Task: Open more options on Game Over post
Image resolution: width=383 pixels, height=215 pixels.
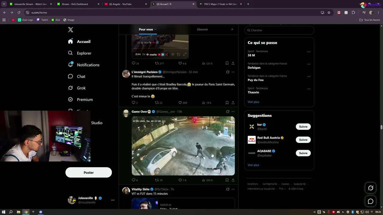Action: 233,112
